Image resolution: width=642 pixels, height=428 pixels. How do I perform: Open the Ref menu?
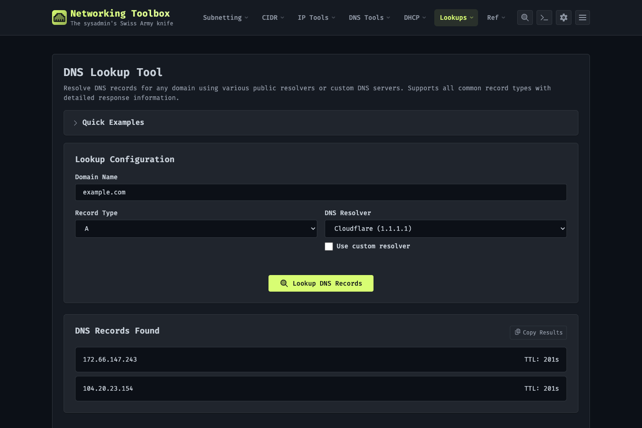(496, 18)
